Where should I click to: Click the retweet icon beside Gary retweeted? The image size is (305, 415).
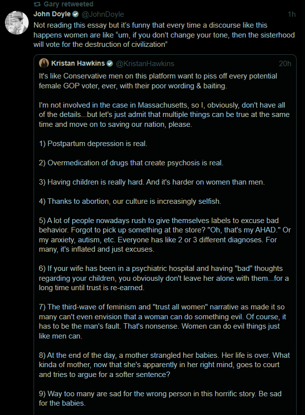[x=37, y=4]
